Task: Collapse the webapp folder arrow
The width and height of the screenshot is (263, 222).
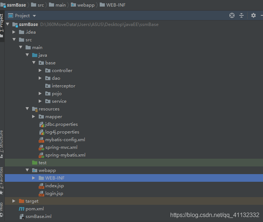Action: pyautogui.click(x=27, y=170)
